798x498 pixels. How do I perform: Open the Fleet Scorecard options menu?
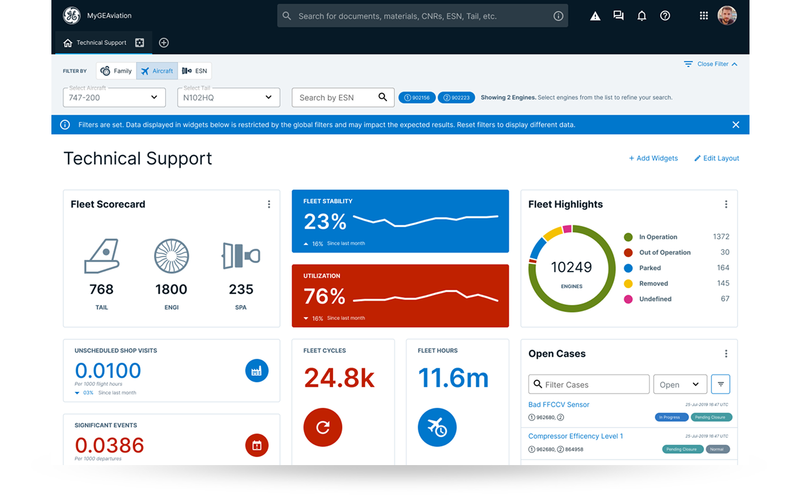tap(269, 205)
